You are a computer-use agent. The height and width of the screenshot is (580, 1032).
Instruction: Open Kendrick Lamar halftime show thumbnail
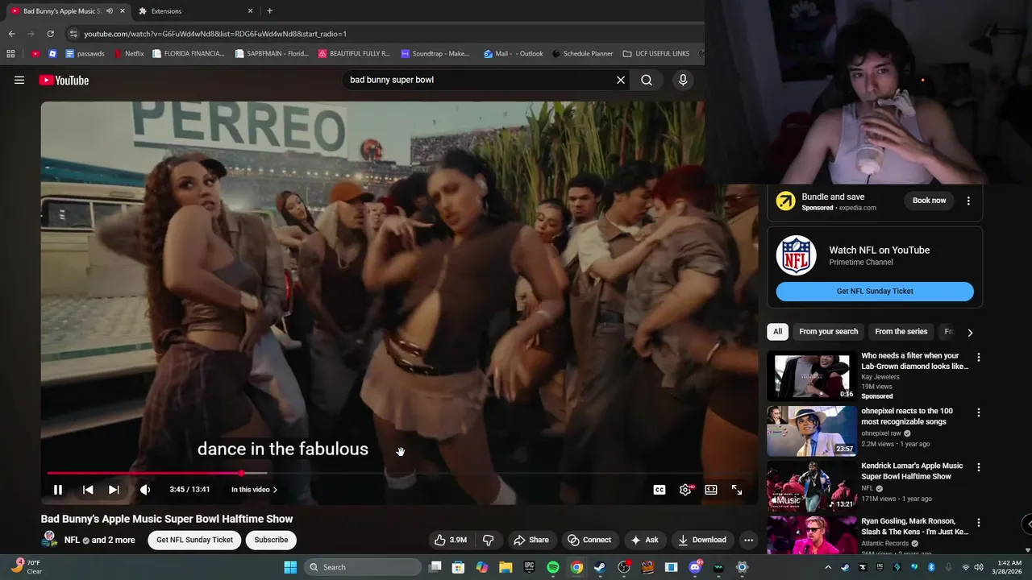point(812,486)
